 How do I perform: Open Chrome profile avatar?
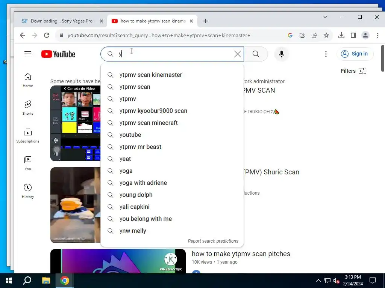[x=365, y=35]
